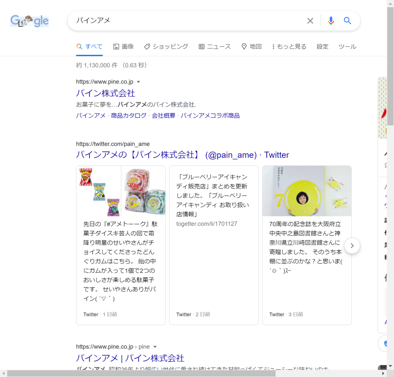394x377 pixels.
Task: Click the 地図 map pin icon
Action: [x=244, y=46]
